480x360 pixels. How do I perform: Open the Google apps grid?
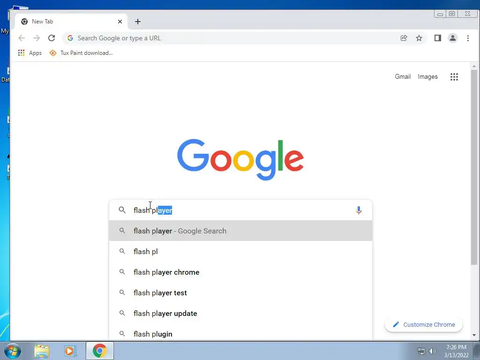454,77
